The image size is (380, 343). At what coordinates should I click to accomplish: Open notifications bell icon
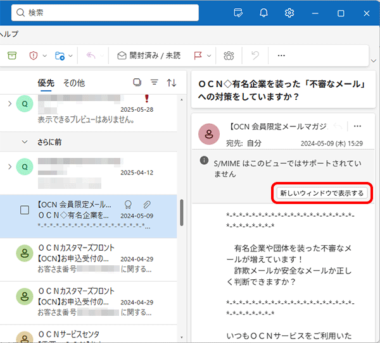[x=263, y=13]
